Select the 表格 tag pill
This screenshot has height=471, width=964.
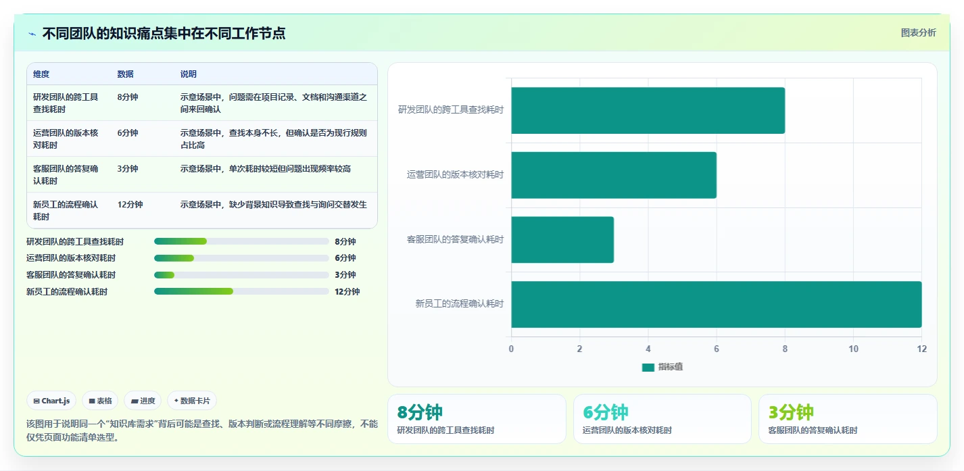pos(100,401)
